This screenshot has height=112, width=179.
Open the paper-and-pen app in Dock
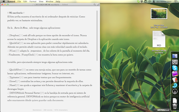pyautogui.click(x=175, y=80)
